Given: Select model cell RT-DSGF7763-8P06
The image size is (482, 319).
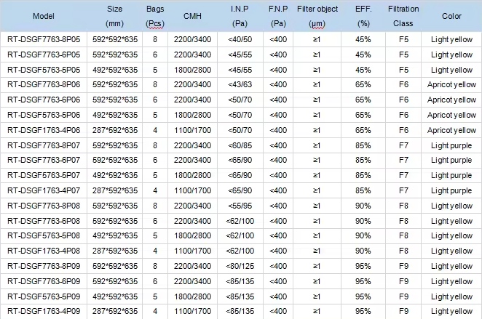Looking at the screenshot, I should coord(44,84).
